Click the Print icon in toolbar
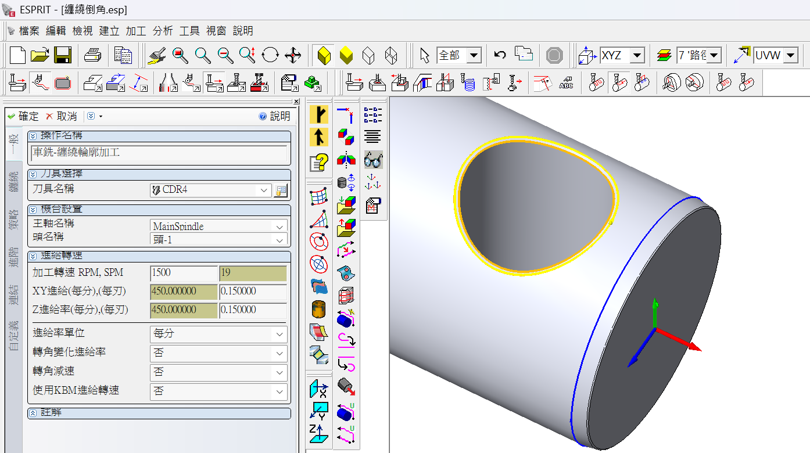 [93, 56]
